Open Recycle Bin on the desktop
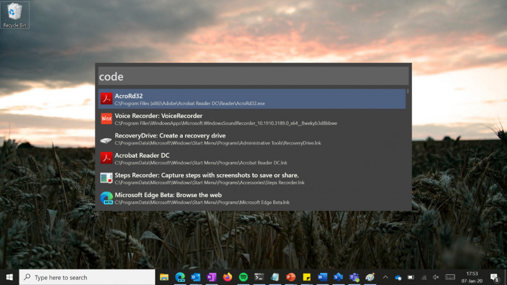 (15, 14)
